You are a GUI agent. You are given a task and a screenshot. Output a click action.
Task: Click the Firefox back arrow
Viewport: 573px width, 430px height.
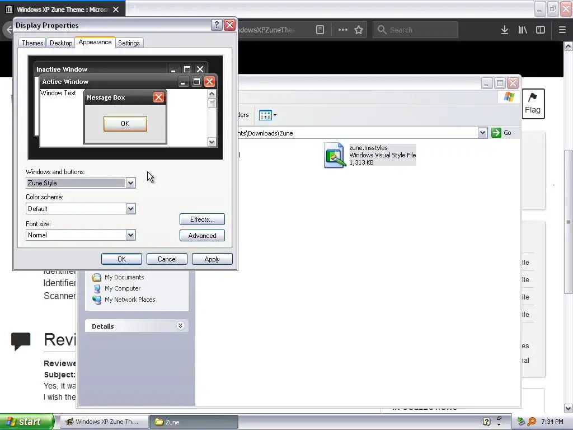tap(9, 30)
